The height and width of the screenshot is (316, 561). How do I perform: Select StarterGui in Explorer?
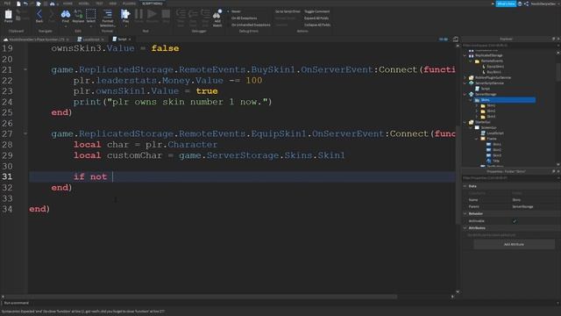[x=482, y=122]
